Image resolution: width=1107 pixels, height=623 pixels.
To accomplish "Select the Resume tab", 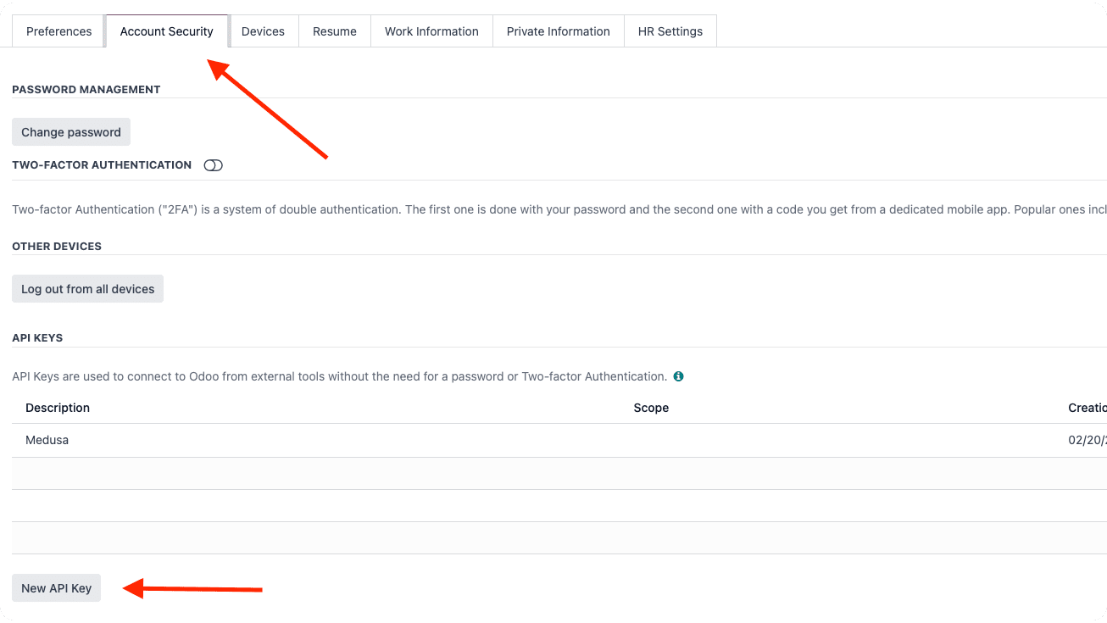I will click(x=334, y=31).
